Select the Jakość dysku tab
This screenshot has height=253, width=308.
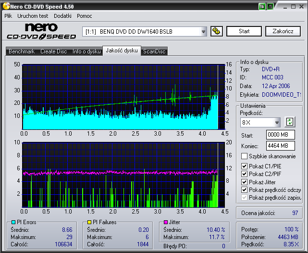coord(122,51)
